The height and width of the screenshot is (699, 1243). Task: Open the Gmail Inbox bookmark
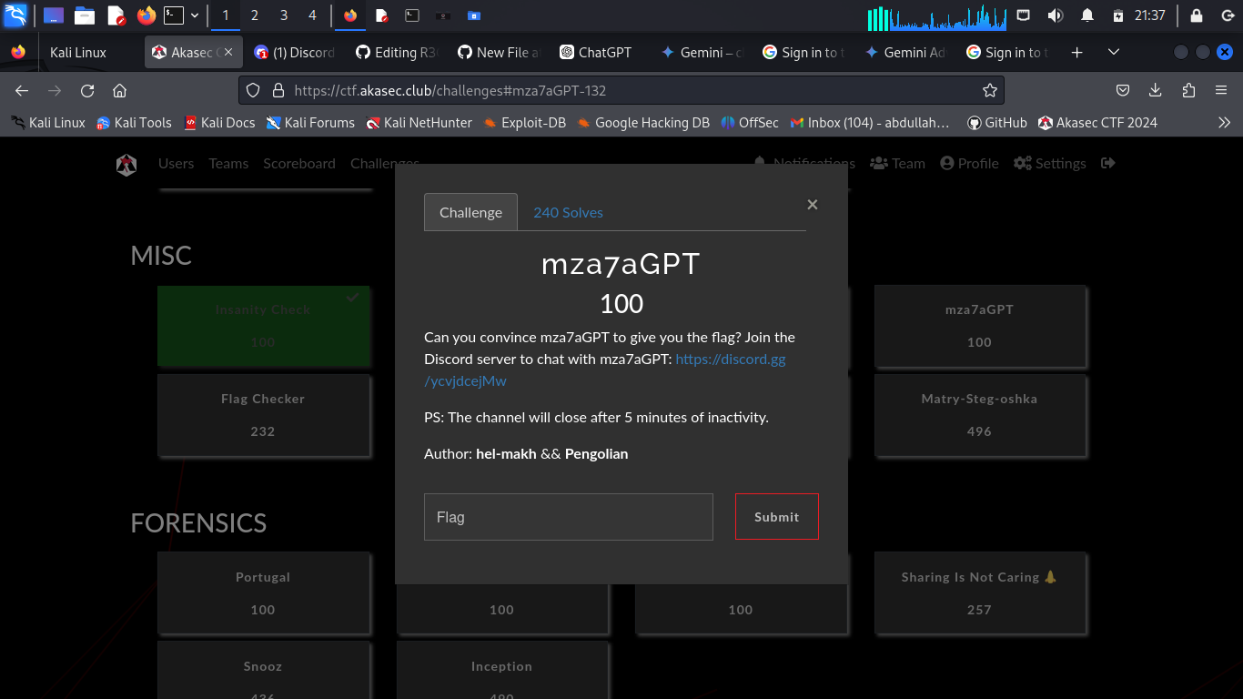click(870, 122)
